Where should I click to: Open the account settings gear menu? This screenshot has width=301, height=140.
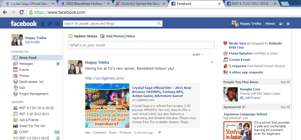pyautogui.click(x=288, y=24)
